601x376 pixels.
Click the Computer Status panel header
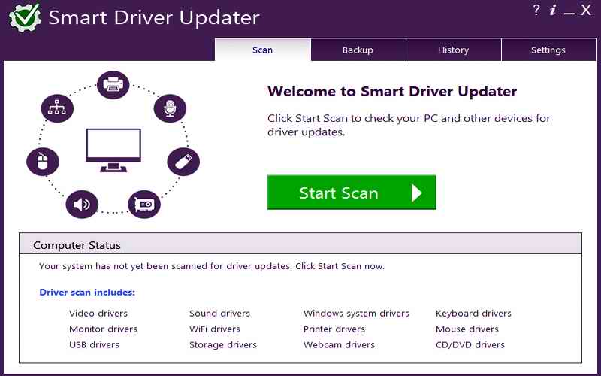(300, 245)
